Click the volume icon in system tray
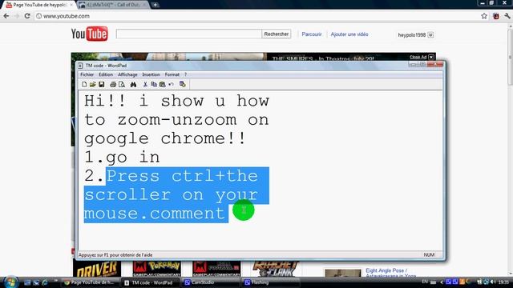 [493, 282]
